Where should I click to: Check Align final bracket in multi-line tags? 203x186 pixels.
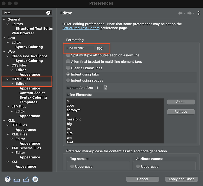pyautogui.click(x=68, y=61)
